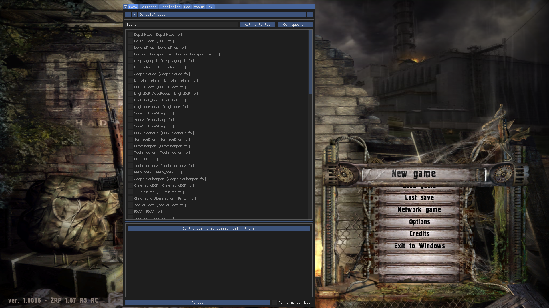The width and height of the screenshot is (549, 308).
Task: Go to previous preset arrow
Action: [128, 15]
